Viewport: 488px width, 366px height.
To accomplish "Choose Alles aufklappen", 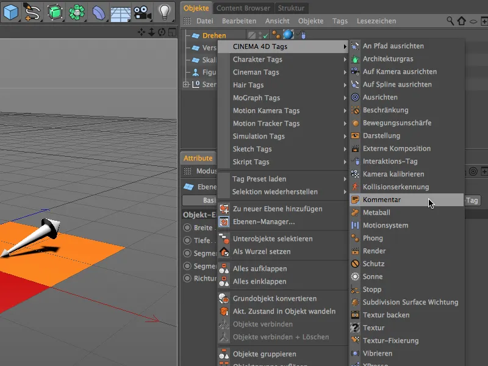I will tap(282, 268).
